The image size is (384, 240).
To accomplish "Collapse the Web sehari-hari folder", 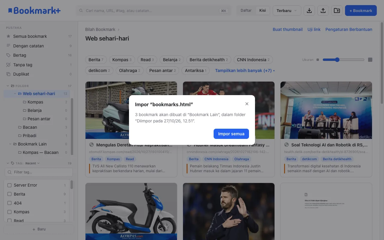I will pyautogui.click(x=15, y=94).
